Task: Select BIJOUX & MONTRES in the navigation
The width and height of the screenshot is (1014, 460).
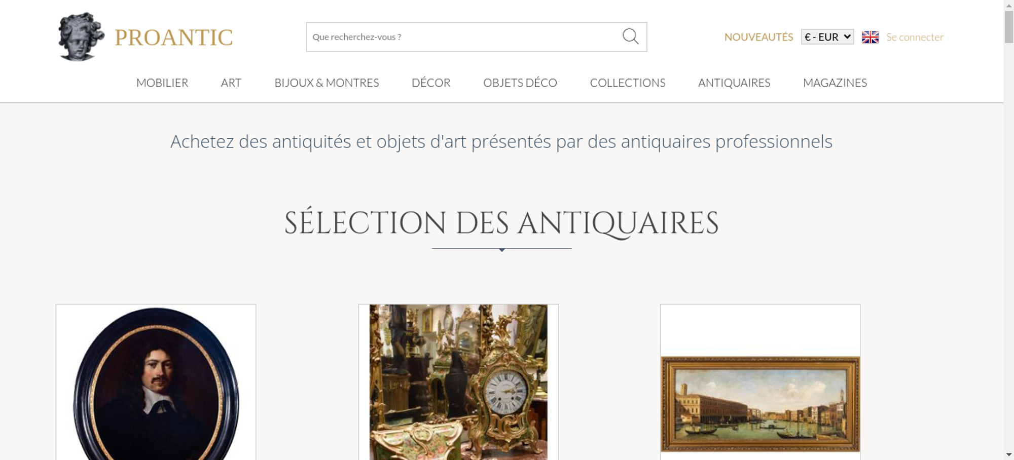Action: tap(327, 83)
